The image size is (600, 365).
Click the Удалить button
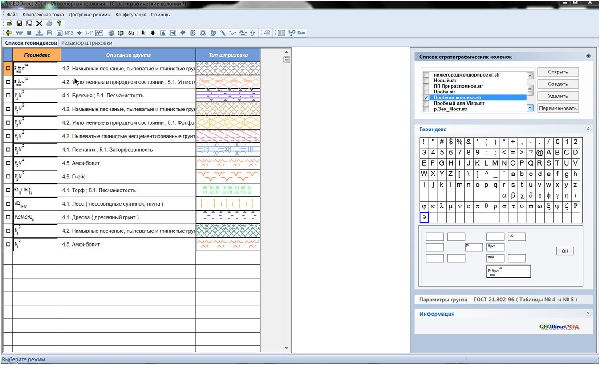coord(558,96)
